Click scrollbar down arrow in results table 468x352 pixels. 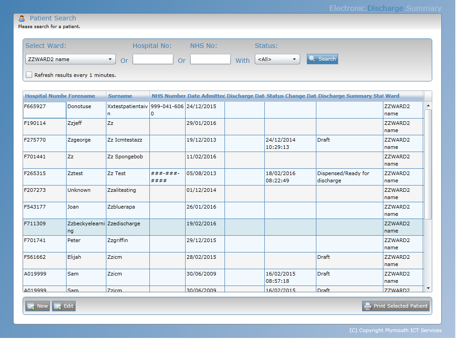[428, 288]
